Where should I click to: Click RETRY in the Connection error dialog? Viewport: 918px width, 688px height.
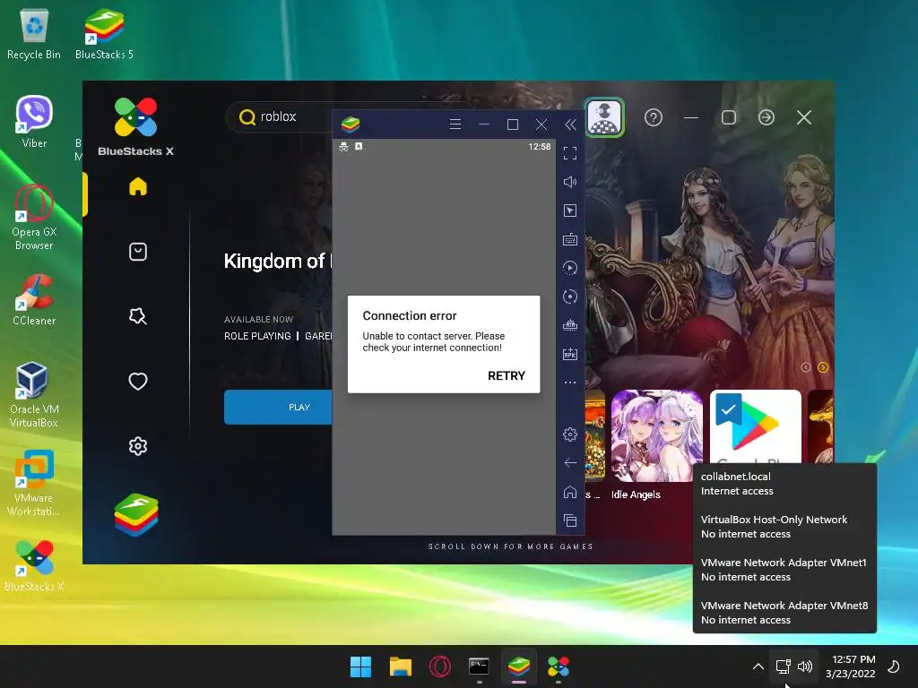point(507,375)
